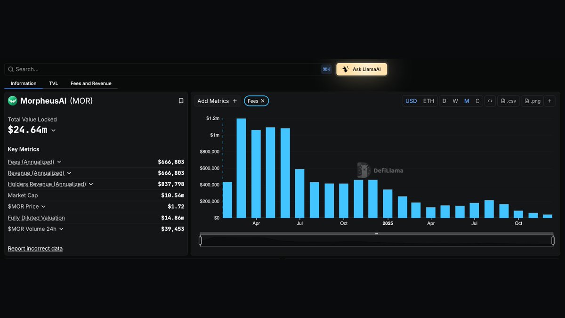Switch to the TVL tab
This screenshot has width=565, height=318.
53,83
